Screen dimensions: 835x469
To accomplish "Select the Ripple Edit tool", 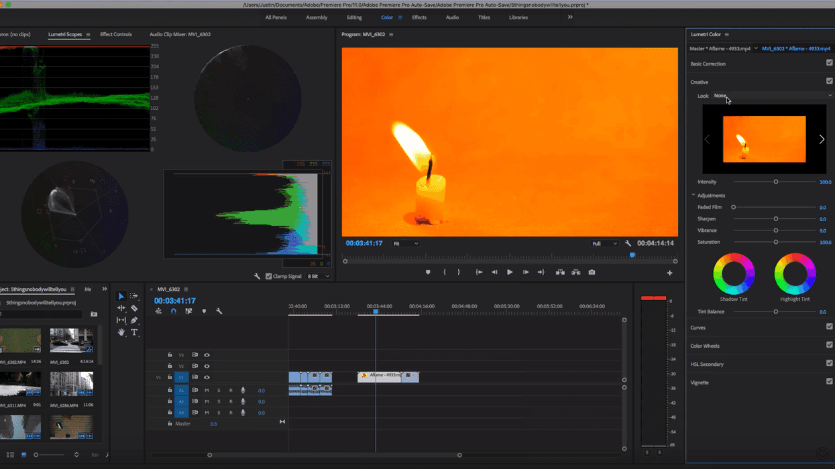I will 121,308.
